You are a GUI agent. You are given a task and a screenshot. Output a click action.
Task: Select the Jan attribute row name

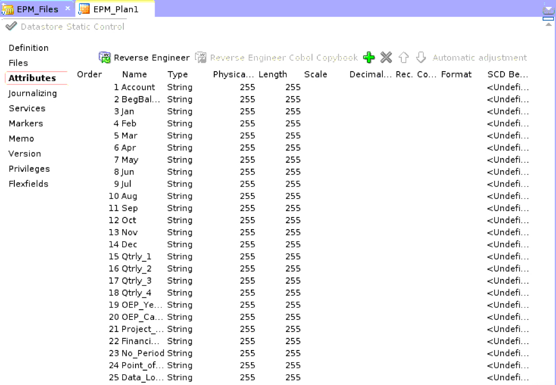point(128,111)
